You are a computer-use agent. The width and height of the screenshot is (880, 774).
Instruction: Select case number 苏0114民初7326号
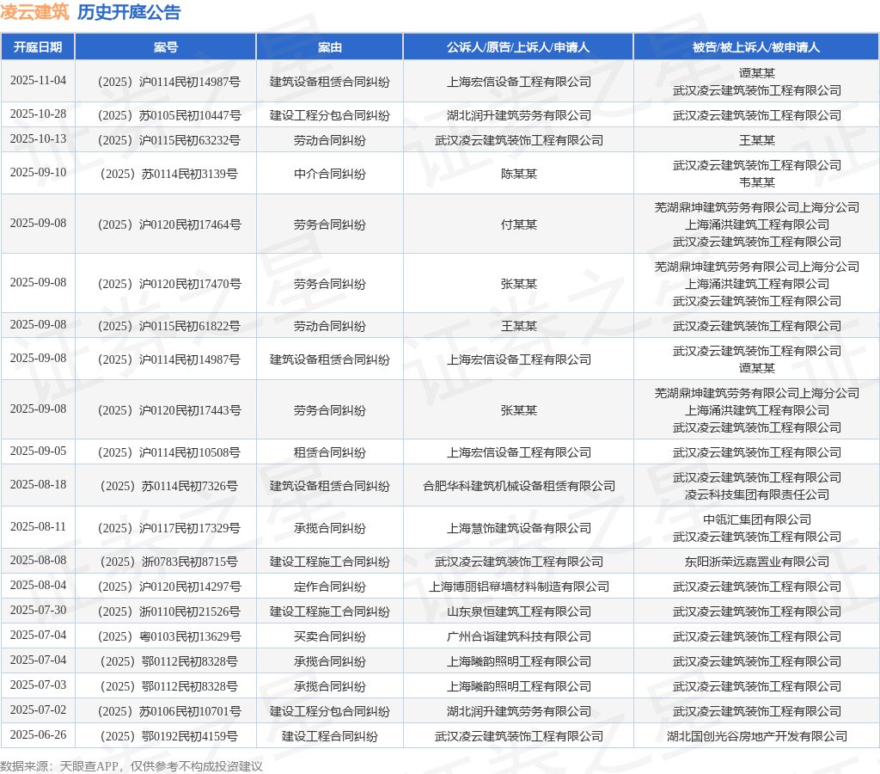pyautogui.click(x=169, y=486)
